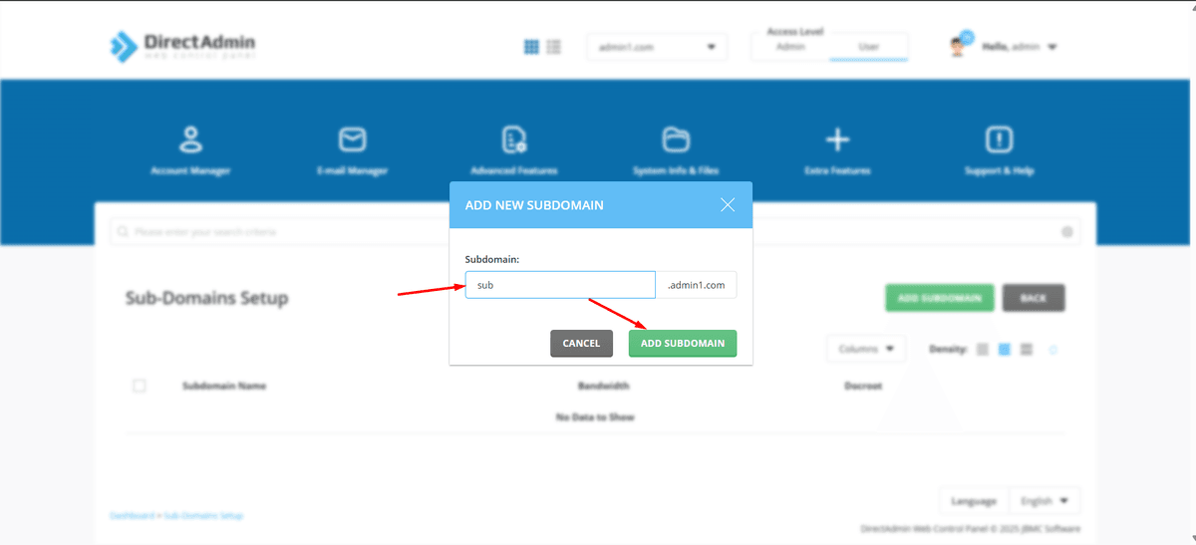Viewport: 1196px width, 545px height.
Task: Select the medium density option
Action: pyautogui.click(x=1005, y=350)
